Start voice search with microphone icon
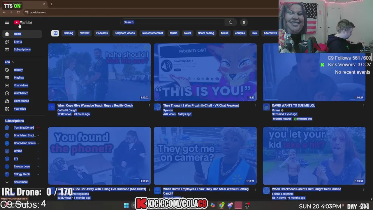373x210 pixels. coord(244,22)
